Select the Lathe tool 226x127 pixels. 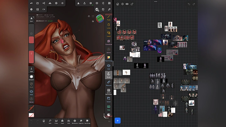(109, 26)
